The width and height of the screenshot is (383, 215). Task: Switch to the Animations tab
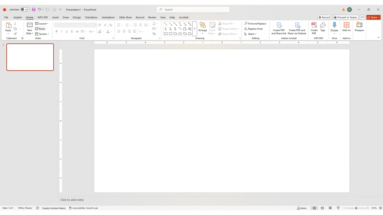tap(108, 17)
